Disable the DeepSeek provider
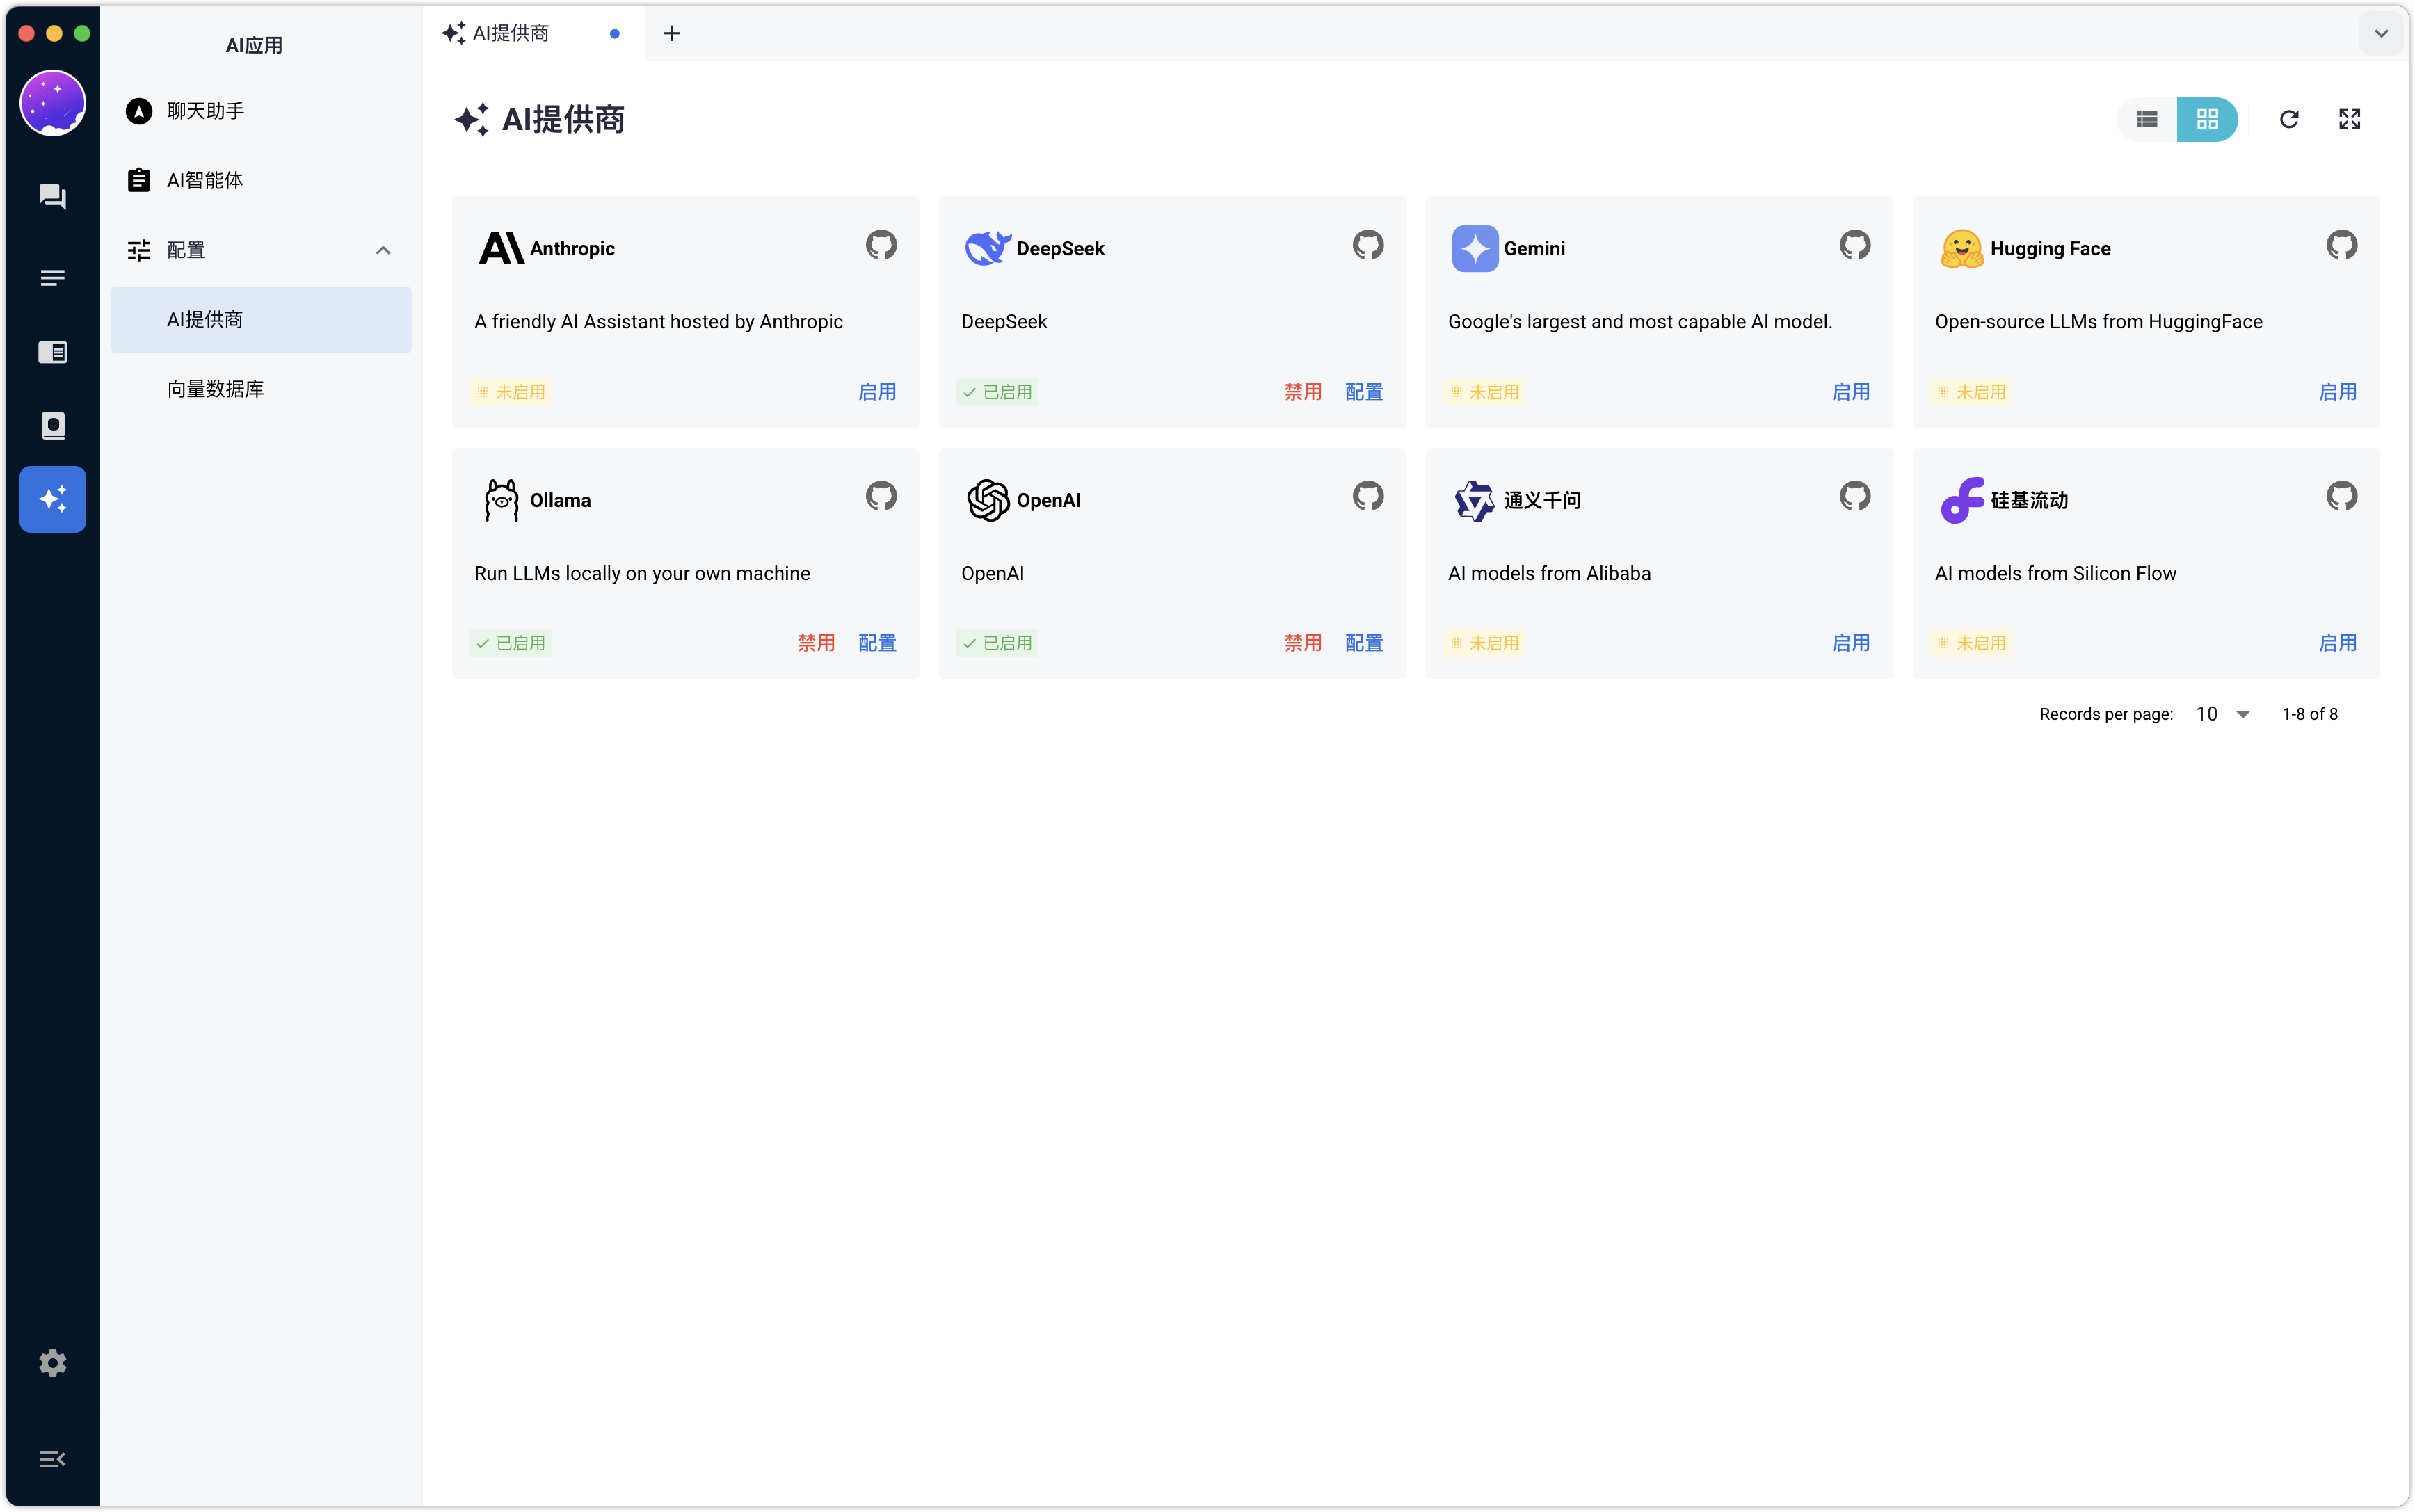 [x=1302, y=392]
